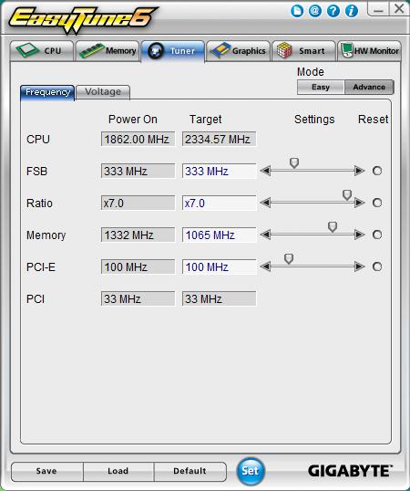
Task: Click the Default button
Action: click(x=190, y=471)
